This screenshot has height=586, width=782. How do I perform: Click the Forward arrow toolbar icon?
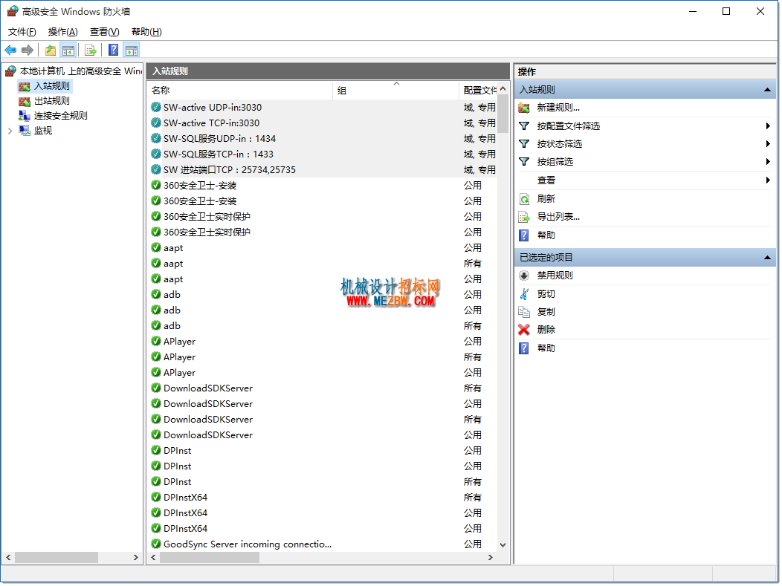[x=28, y=50]
